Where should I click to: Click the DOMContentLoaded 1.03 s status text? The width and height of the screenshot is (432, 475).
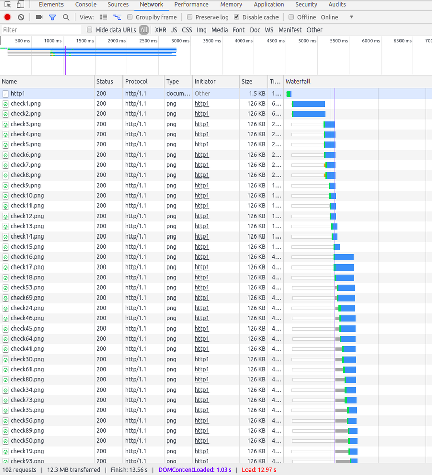pos(195,470)
